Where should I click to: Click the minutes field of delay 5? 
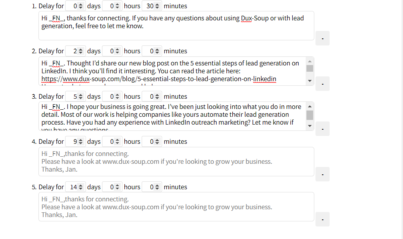click(151, 187)
